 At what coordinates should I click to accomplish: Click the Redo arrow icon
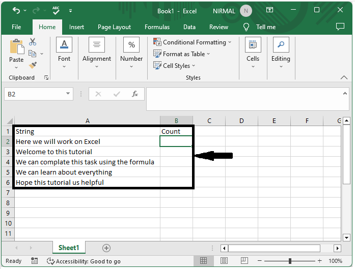[x=36, y=10]
